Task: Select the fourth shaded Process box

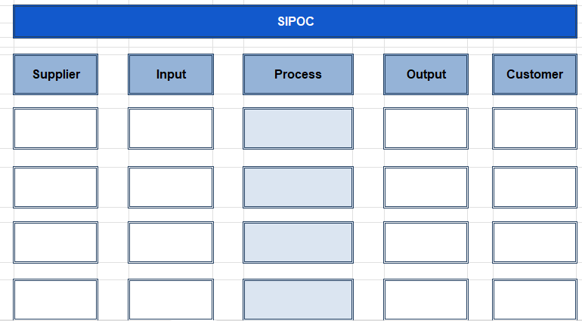Action: point(298,300)
